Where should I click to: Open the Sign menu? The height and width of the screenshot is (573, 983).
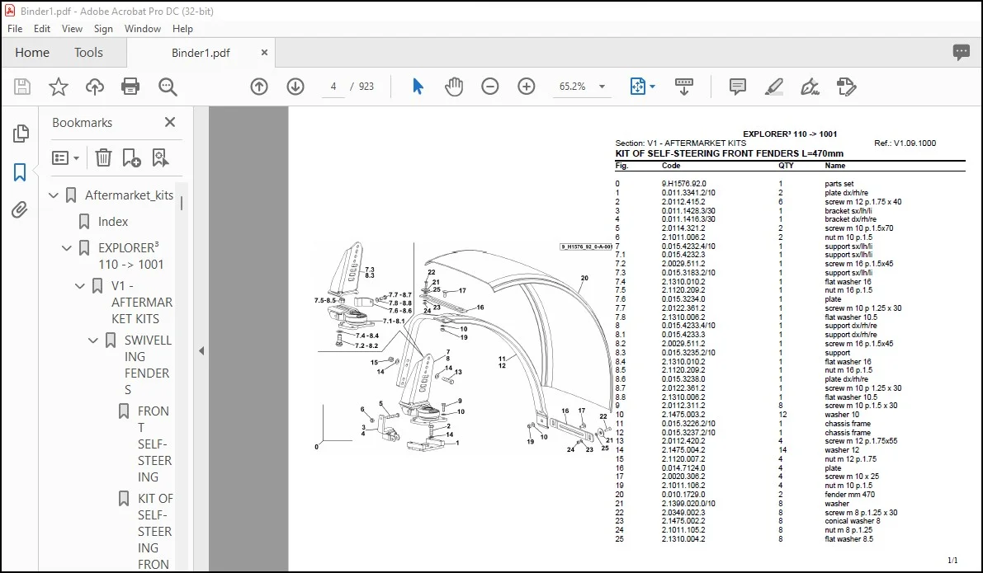point(103,29)
